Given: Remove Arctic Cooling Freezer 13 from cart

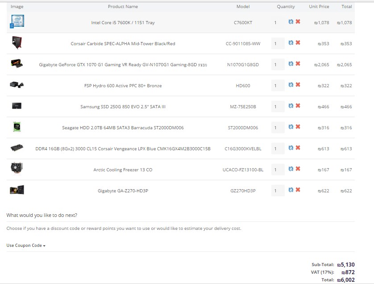Looking at the screenshot, I should 298,169.
